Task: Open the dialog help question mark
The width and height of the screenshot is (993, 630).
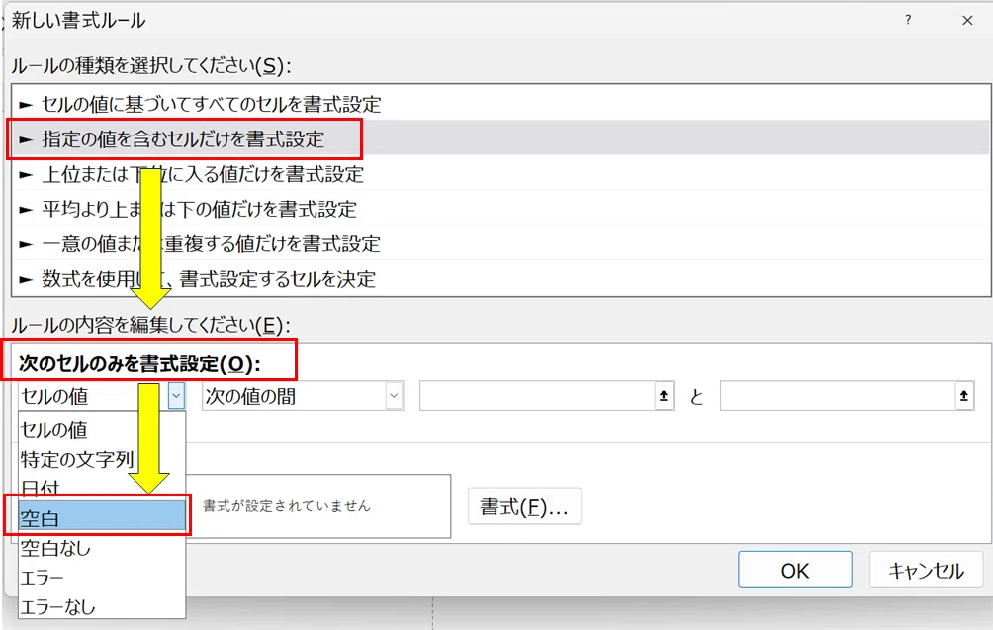Action: point(908,20)
